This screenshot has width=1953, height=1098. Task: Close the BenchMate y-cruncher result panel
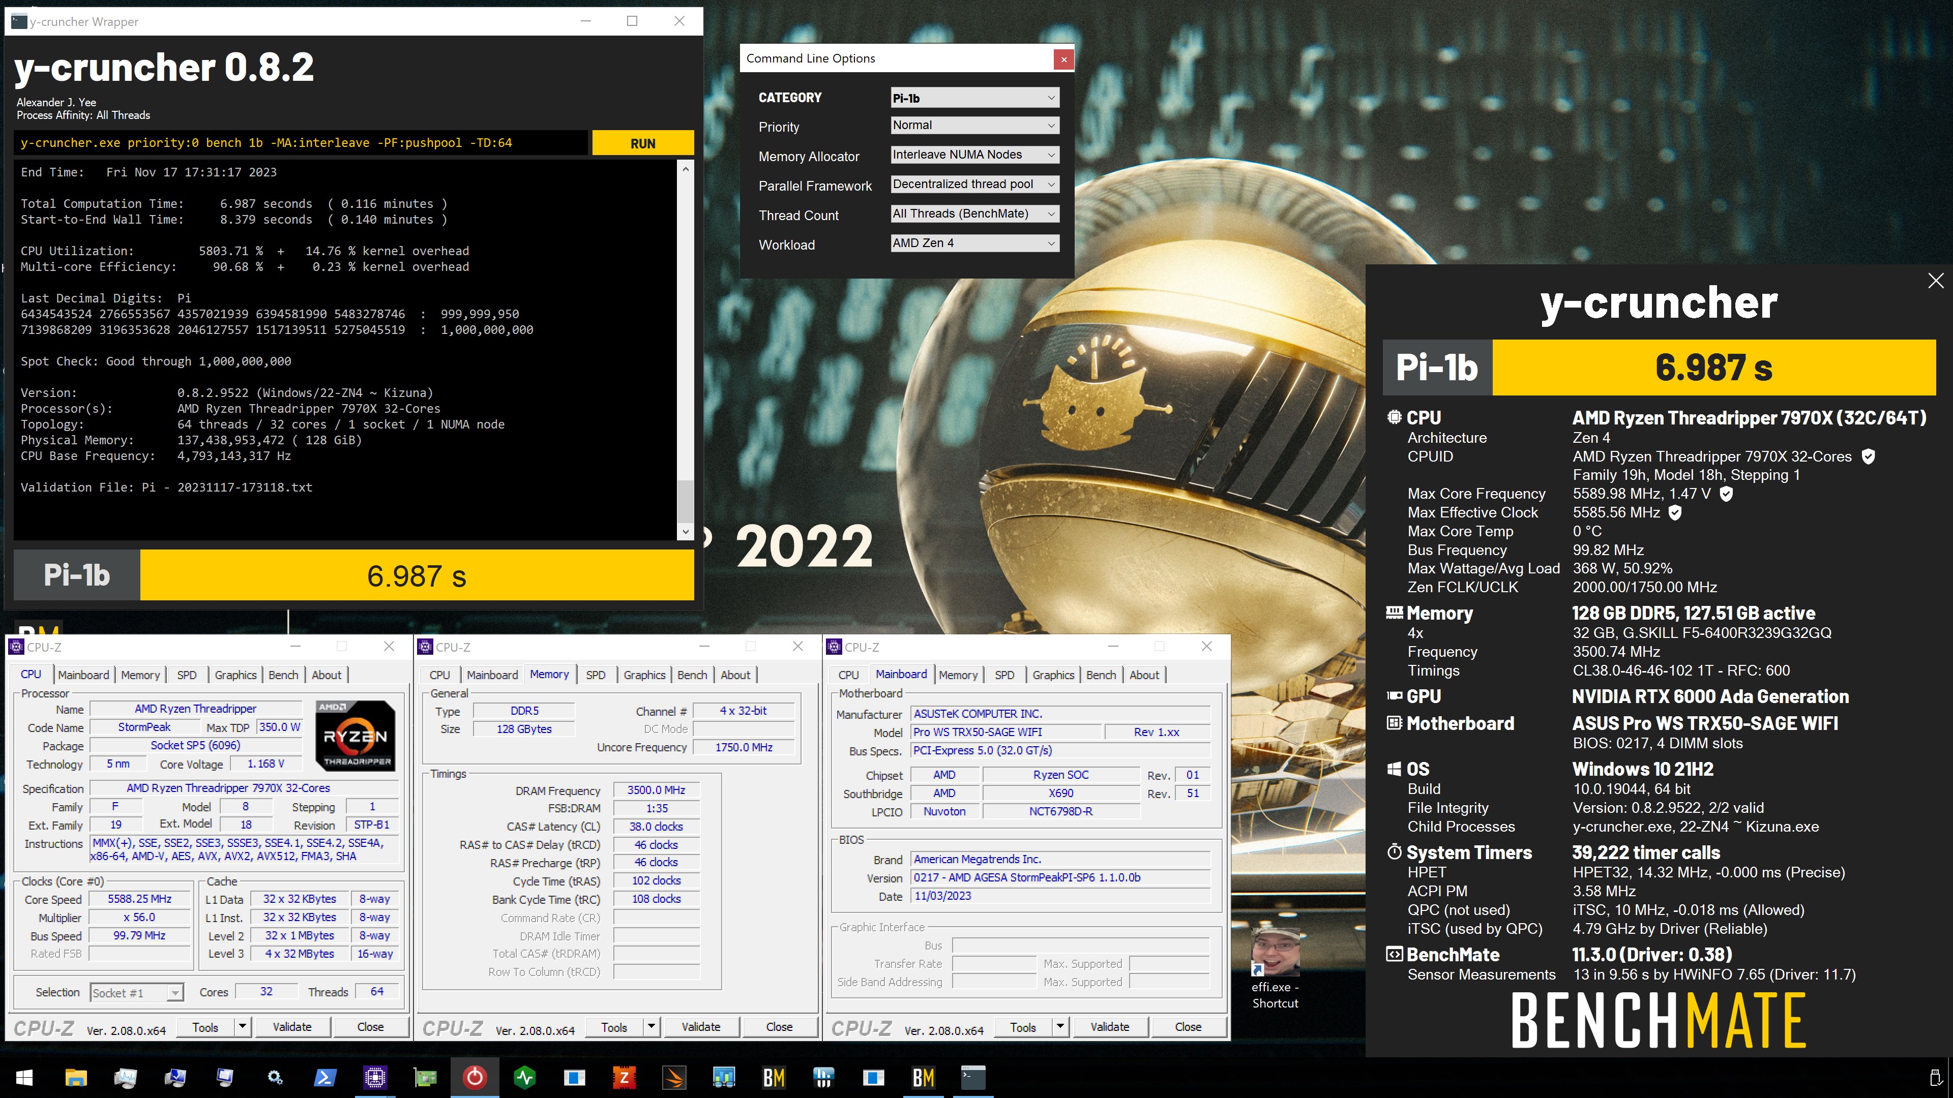pyautogui.click(x=1936, y=281)
